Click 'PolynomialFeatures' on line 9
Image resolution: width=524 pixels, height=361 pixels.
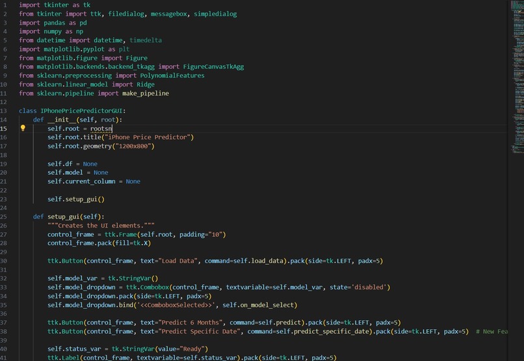click(172, 75)
